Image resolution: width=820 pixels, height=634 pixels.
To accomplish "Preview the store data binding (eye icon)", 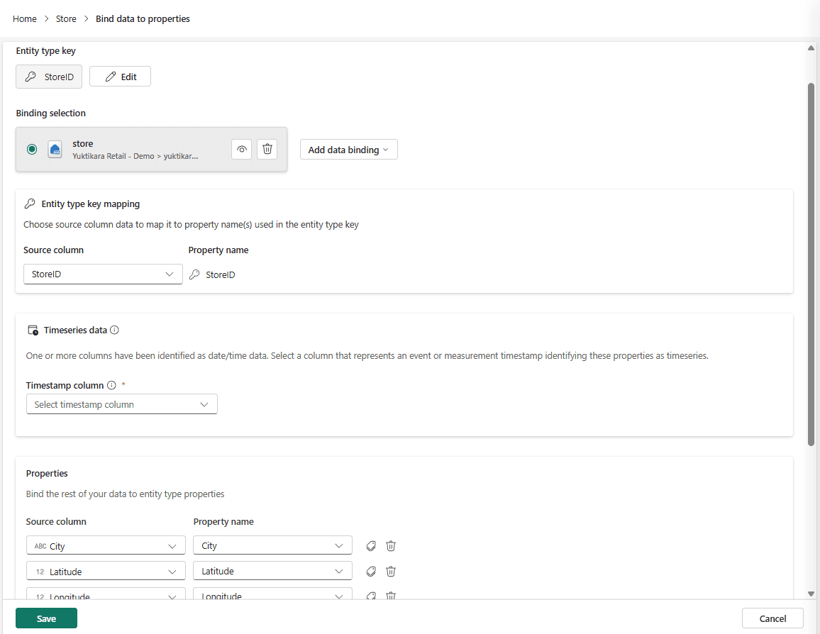I will [242, 150].
